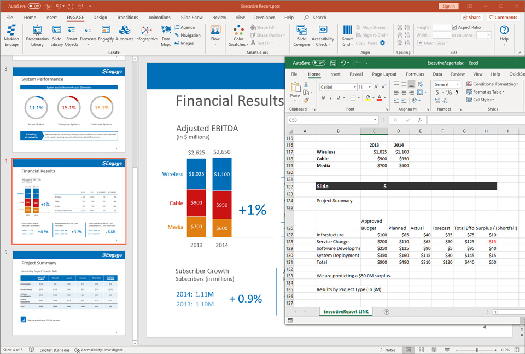Image resolution: width=525 pixels, height=354 pixels.
Task: Select Excel cell with Wireless label
Action: tap(338, 152)
